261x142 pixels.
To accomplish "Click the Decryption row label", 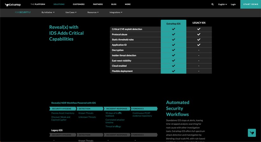I will pyautogui.click(x=118, y=50).
